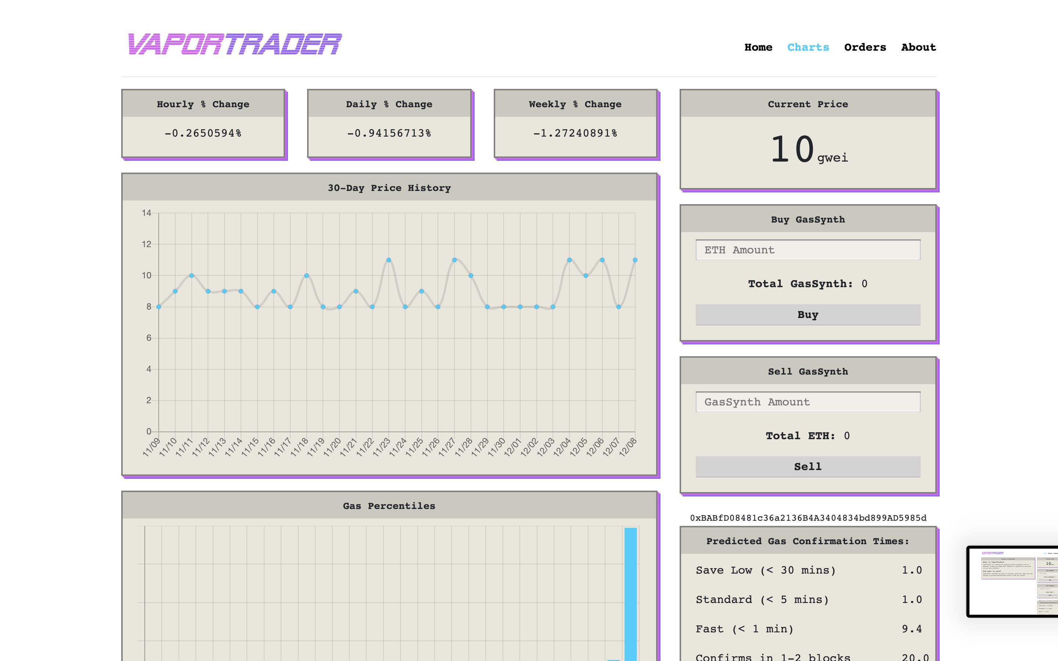The image size is (1058, 661).
Task: Focus the GasSynth Amount input field
Action: tap(807, 402)
